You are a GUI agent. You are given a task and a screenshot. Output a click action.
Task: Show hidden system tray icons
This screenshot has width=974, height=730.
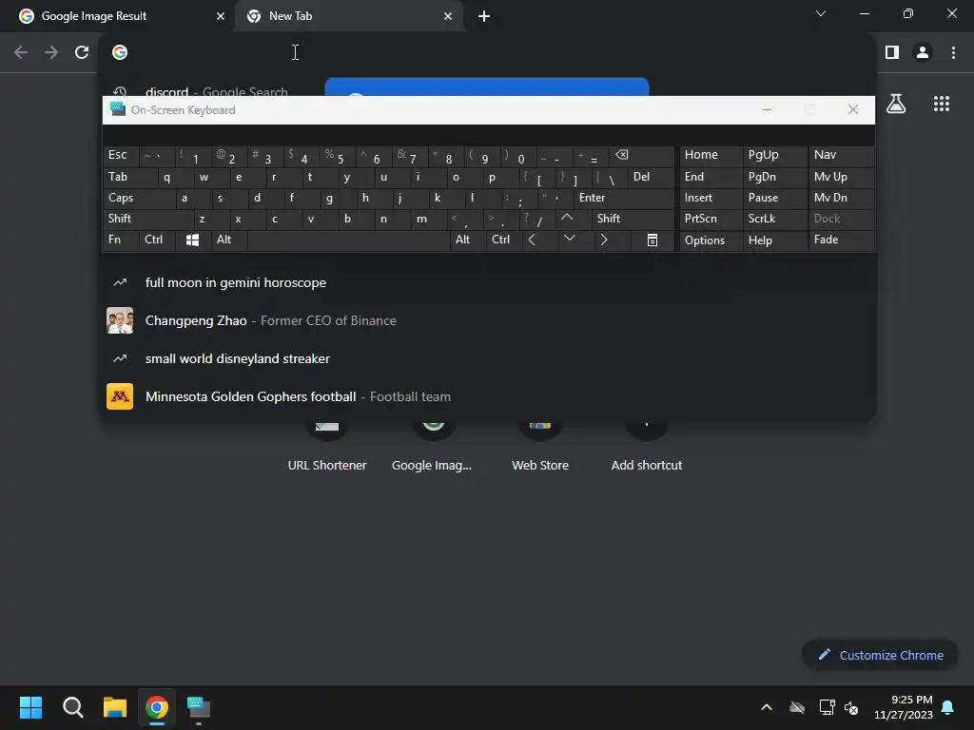[767, 707]
